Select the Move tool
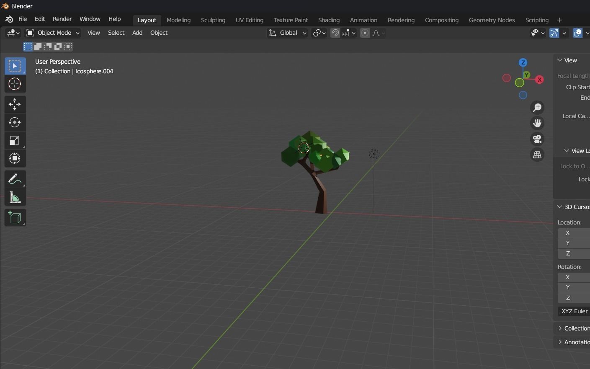 coord(15,104)
